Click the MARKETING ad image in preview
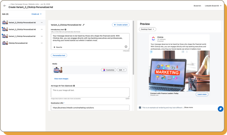 179,71
